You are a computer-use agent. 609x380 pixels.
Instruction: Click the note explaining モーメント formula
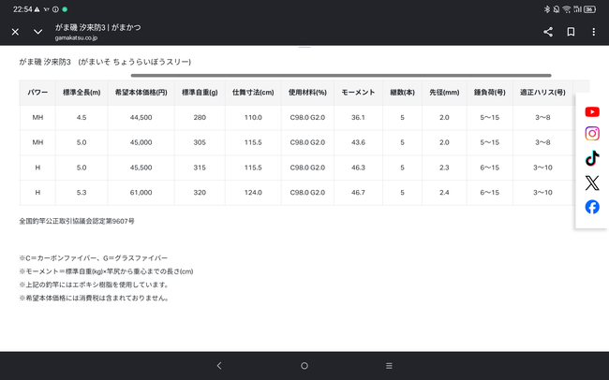(106, 271)
